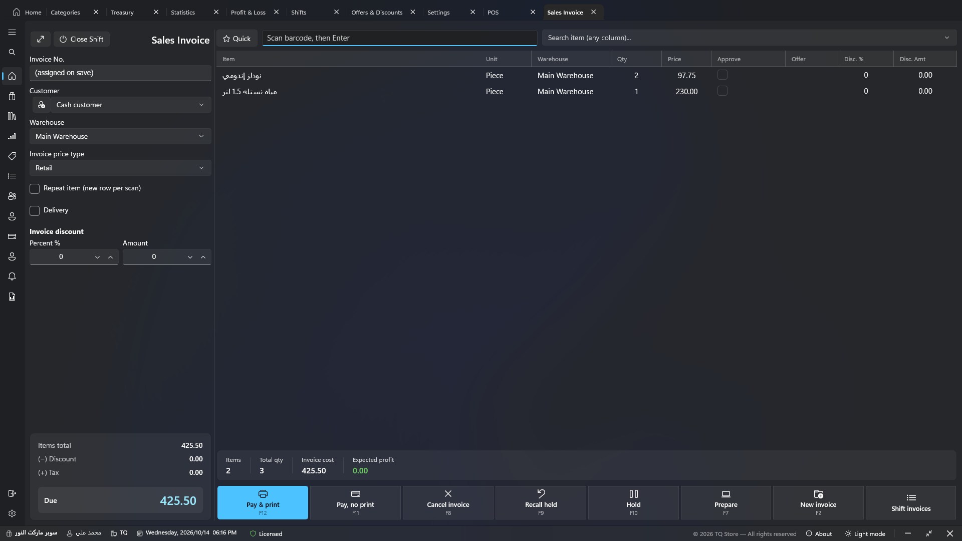962x541 pixels.
Task: Click the Hold button
Action: 633,502
